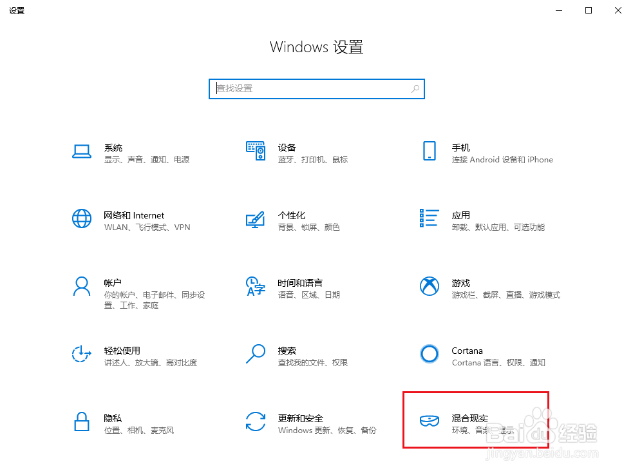Open the 系统 laptop icon
The height and width of the screenshot is (475, 633).
pos(82,151)
